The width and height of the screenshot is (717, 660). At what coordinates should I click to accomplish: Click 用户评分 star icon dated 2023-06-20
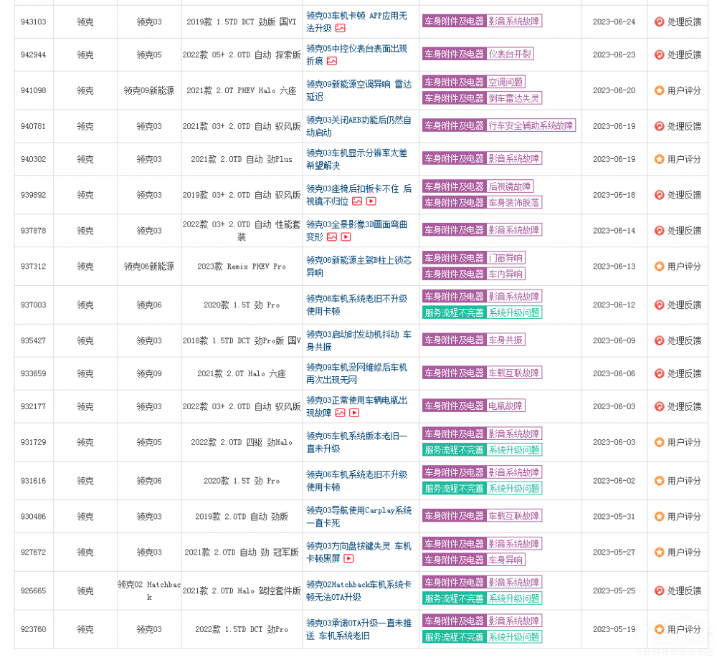659,90
